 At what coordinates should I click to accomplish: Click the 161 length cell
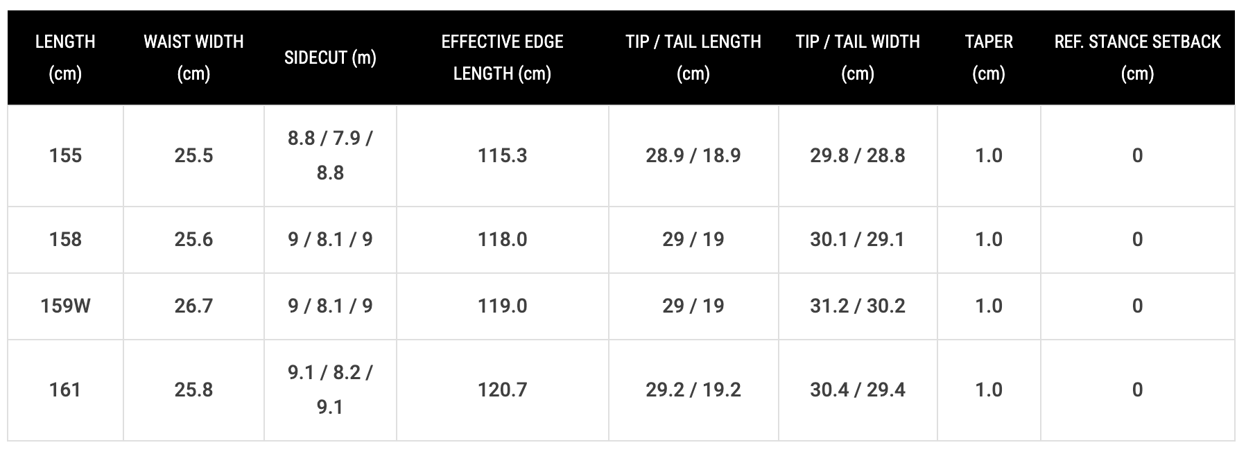tap(65, 390)
